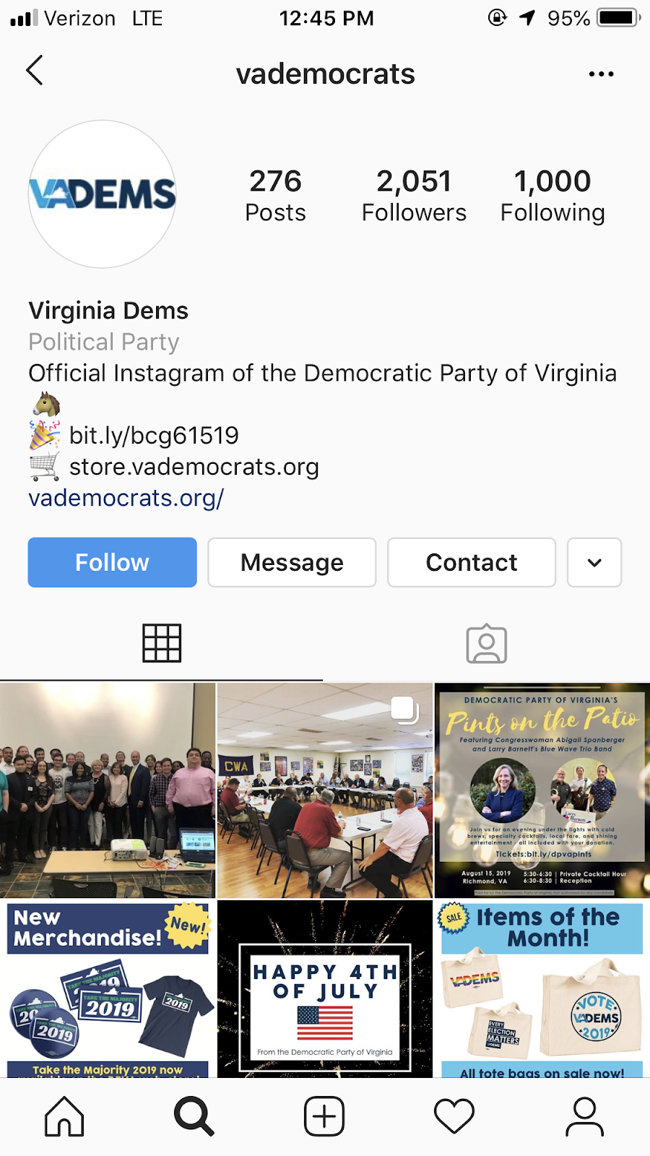
Task: Switch to the tagged photos tab
Action: pos(487,643)
